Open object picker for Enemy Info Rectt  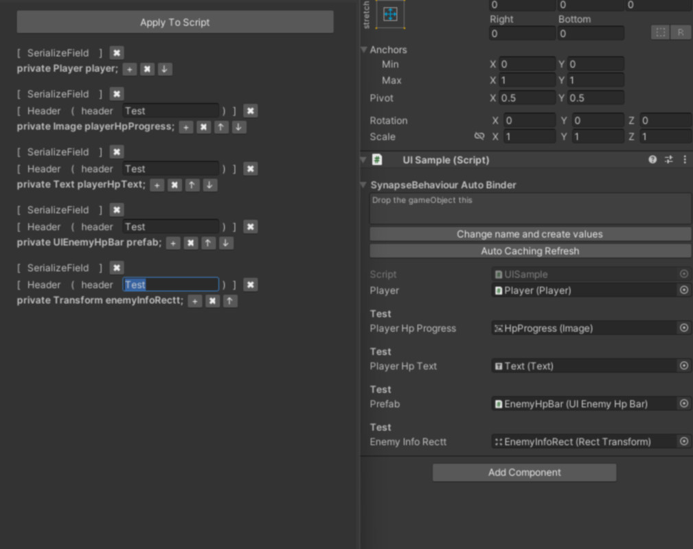click(x=684, y=441)
